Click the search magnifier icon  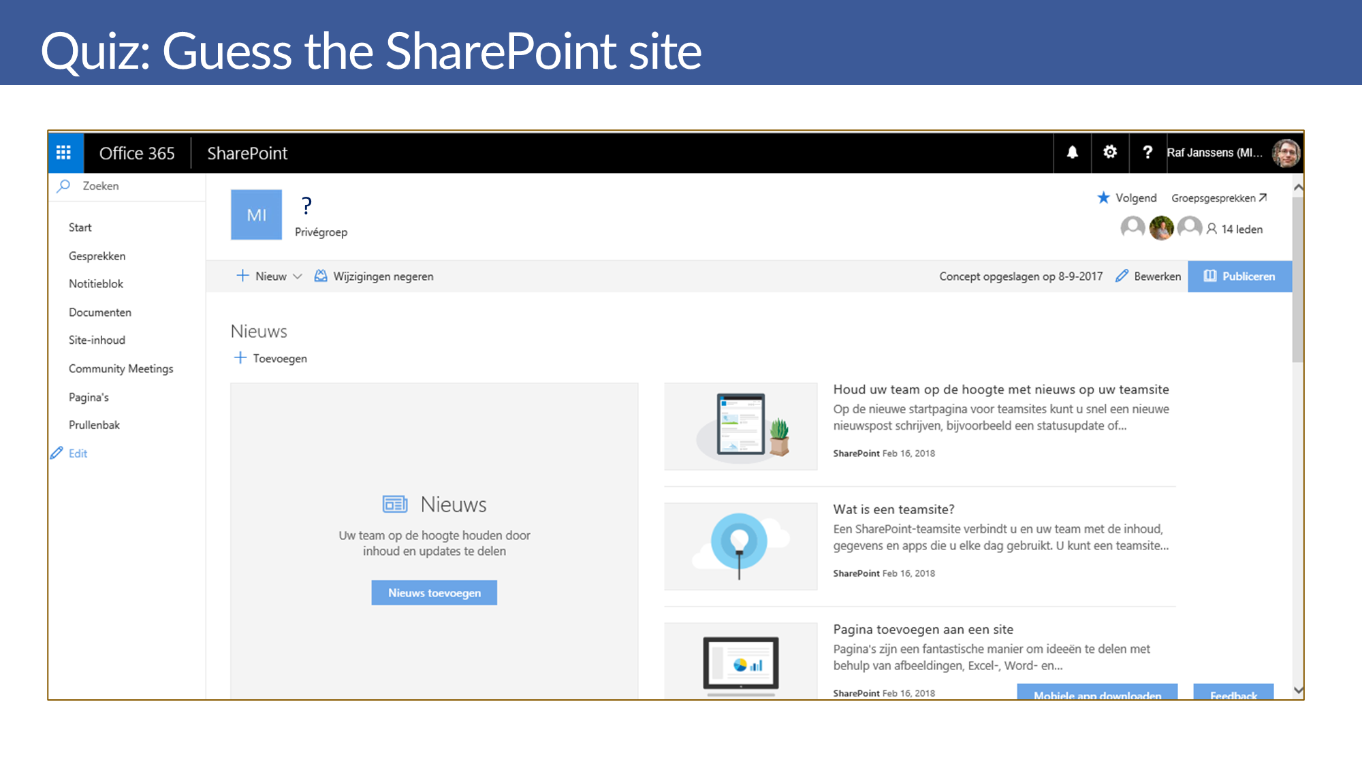pos(64,186)
